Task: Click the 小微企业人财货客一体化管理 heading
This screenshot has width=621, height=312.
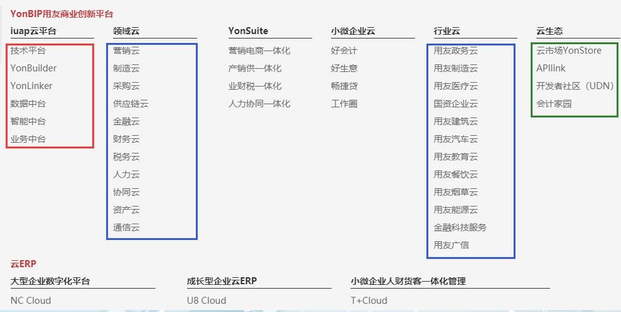Action: click(x=408, y=281)
